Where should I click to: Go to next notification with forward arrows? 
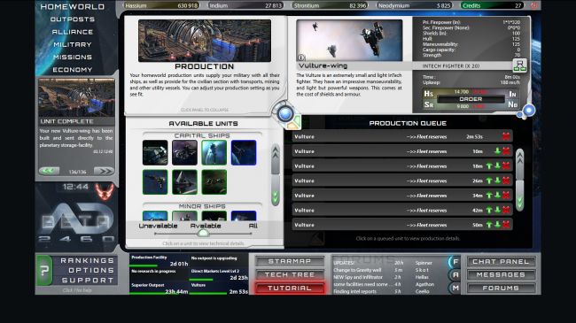coord(104,171)
